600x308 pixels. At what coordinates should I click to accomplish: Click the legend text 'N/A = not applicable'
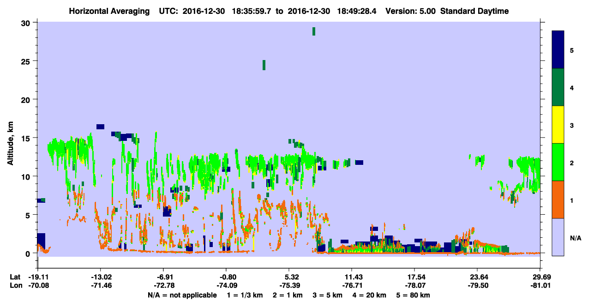click(x=182, y=295)
